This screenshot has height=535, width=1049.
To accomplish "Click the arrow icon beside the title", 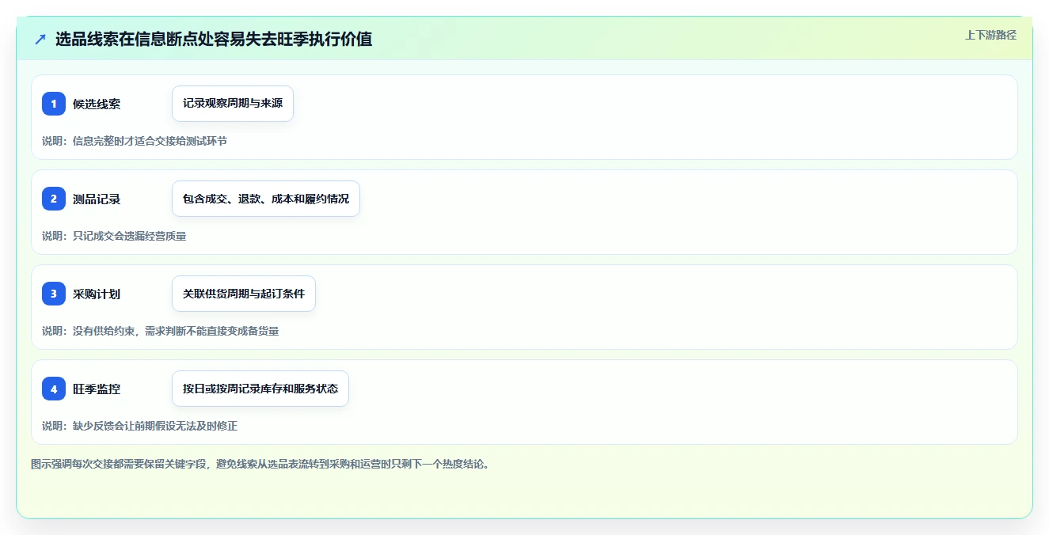I will 40,39.
